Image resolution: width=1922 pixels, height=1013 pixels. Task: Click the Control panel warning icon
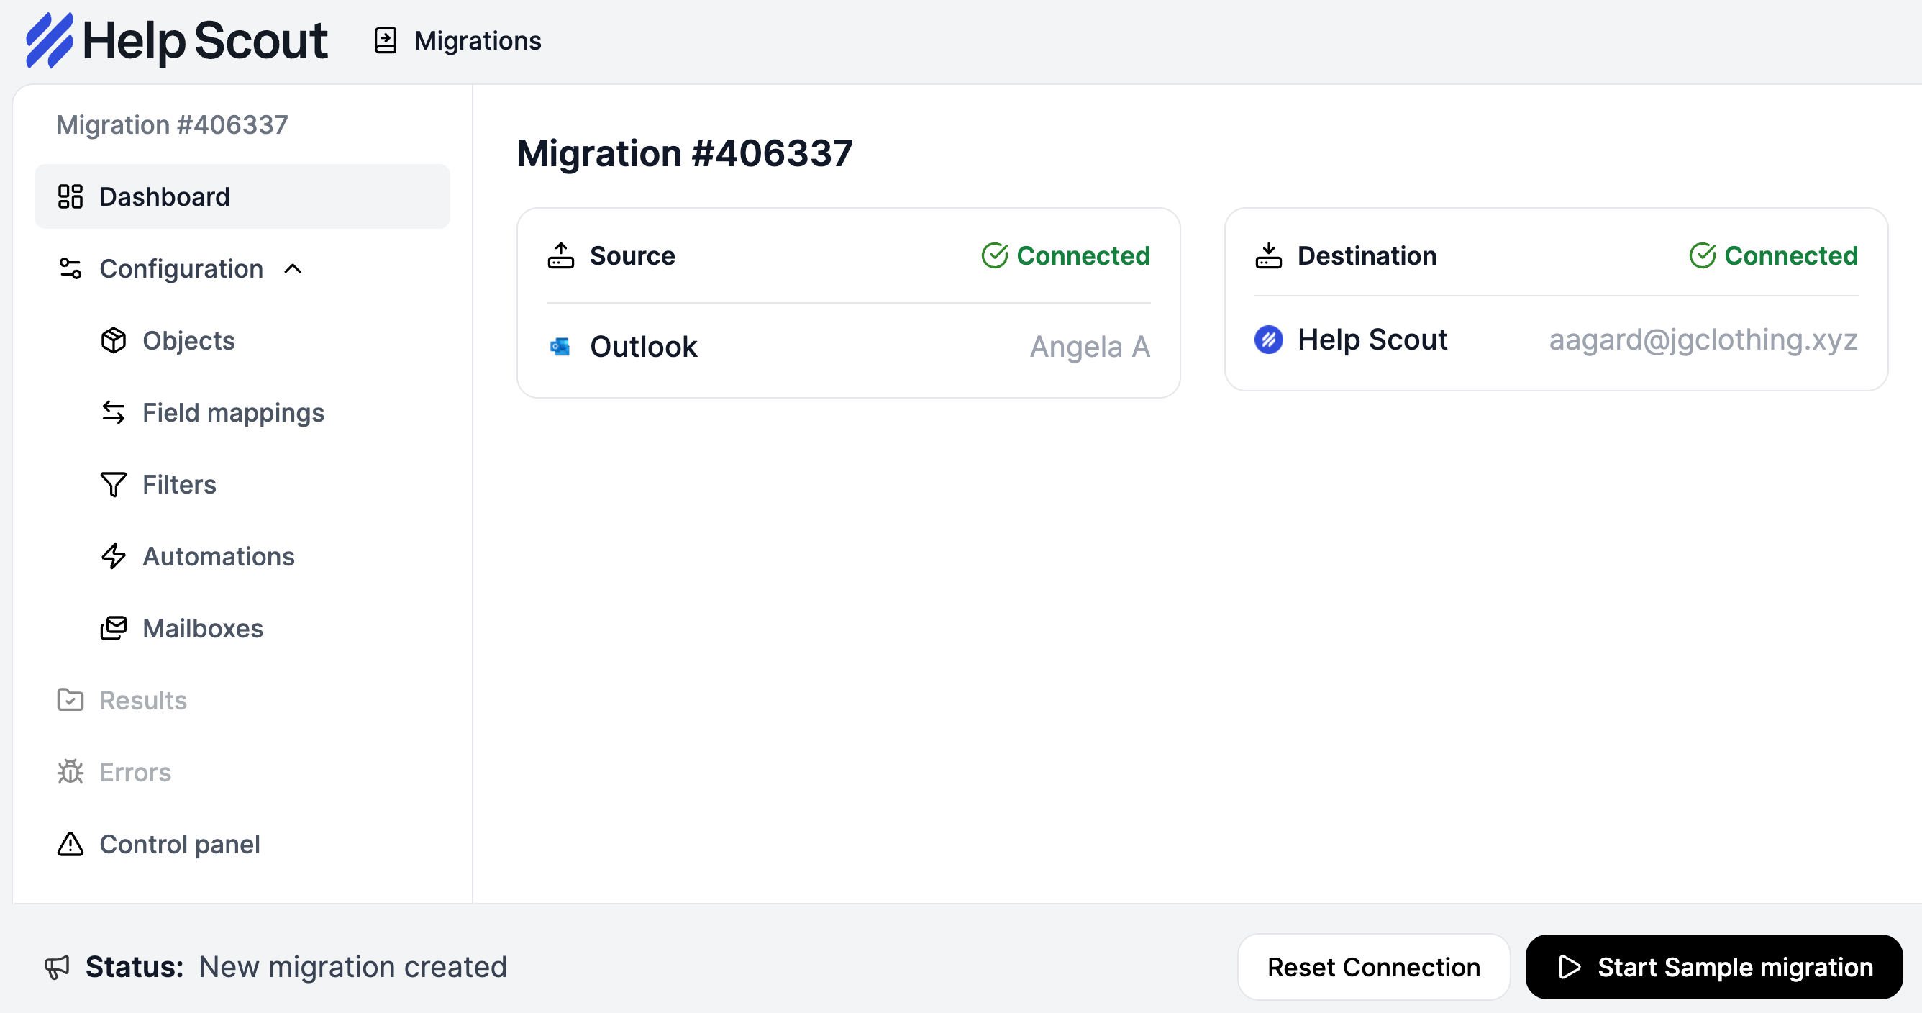tap(70, 845)
